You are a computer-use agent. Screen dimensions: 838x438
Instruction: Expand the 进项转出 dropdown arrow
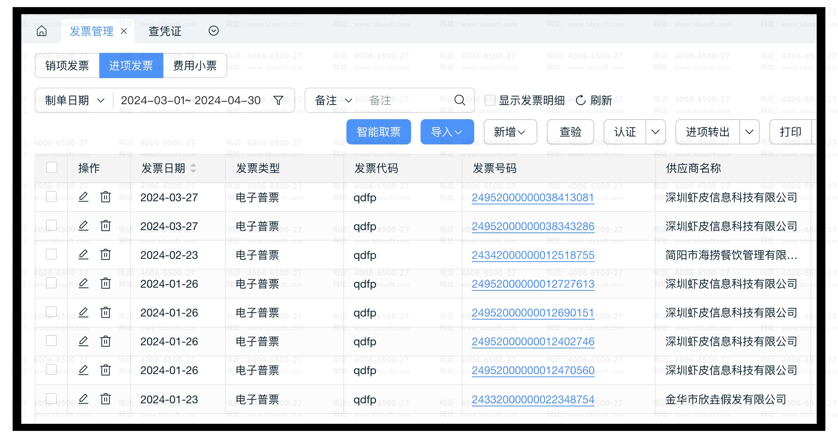coord(749,132)
